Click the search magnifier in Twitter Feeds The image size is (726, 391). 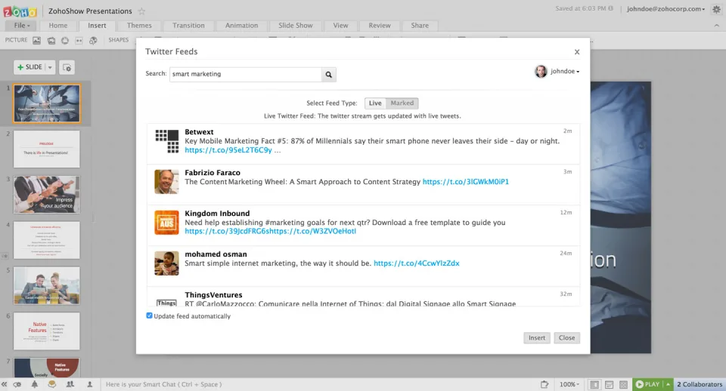pos(329,75)
